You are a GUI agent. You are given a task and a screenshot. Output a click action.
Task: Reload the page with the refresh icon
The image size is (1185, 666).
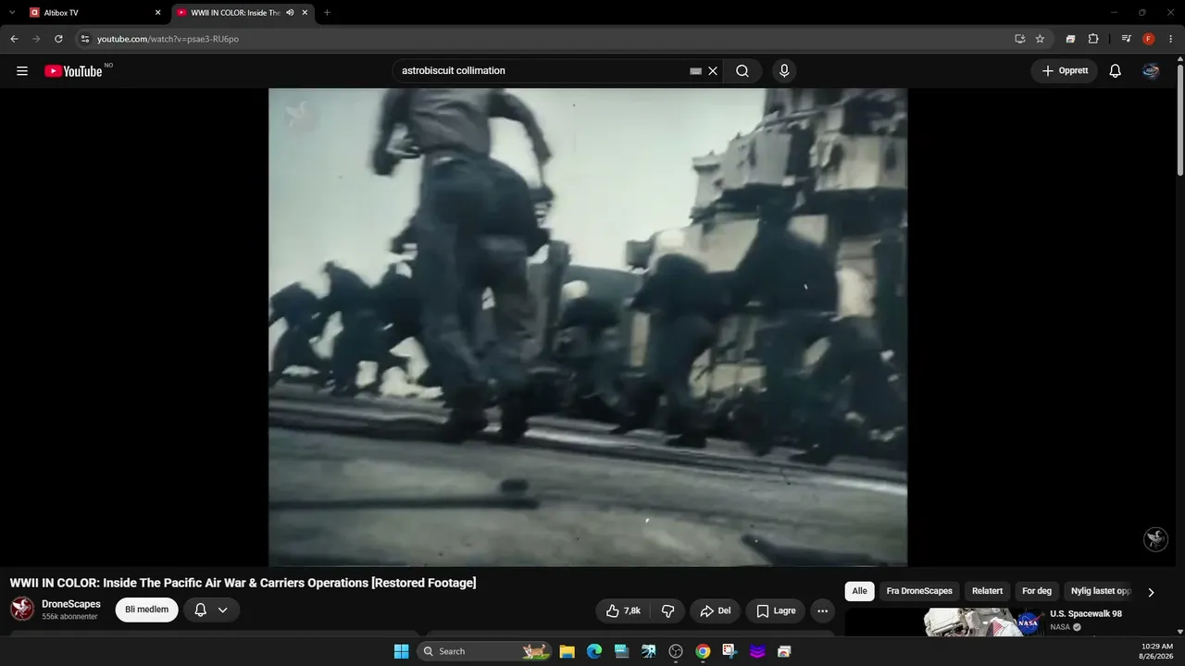click(x=58, y=39)
